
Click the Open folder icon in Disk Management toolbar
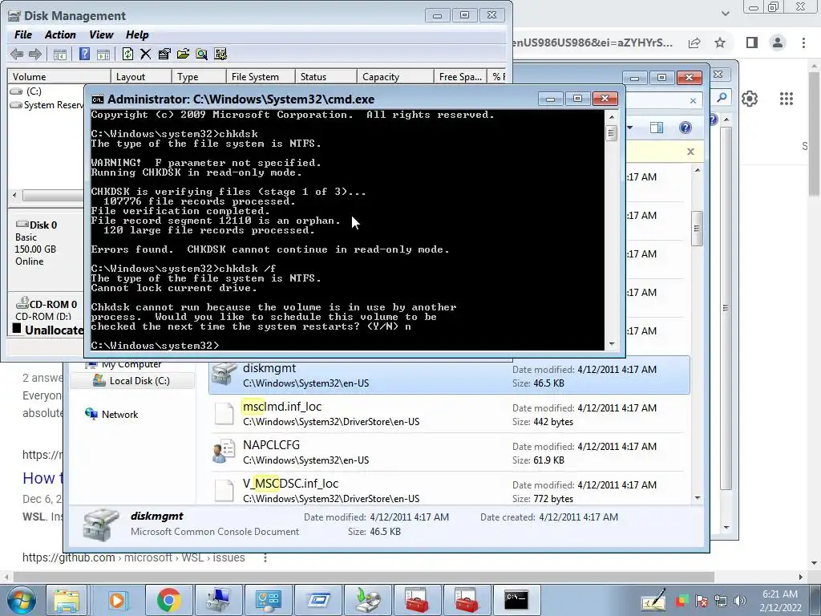(184, 54)
